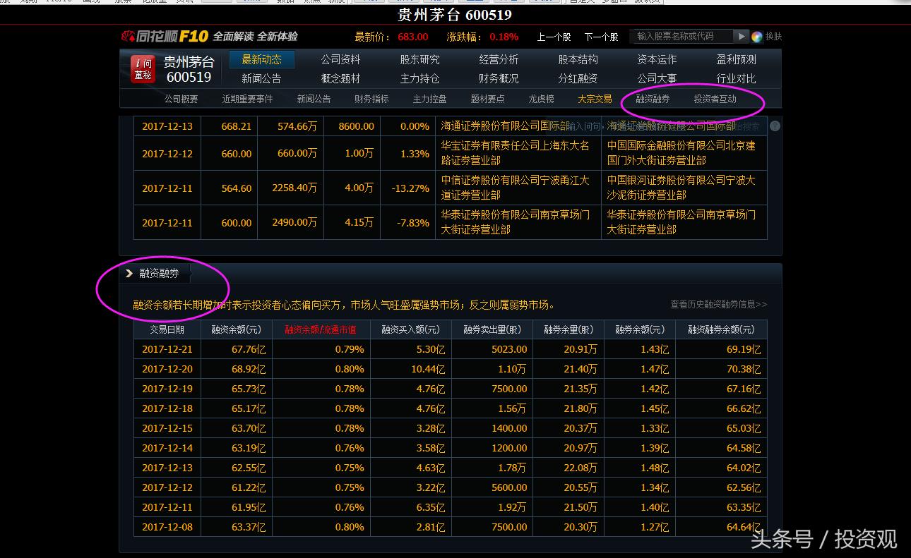Open the 资本运作 tab
Screen dimensions: 911x558
[657, 59]
